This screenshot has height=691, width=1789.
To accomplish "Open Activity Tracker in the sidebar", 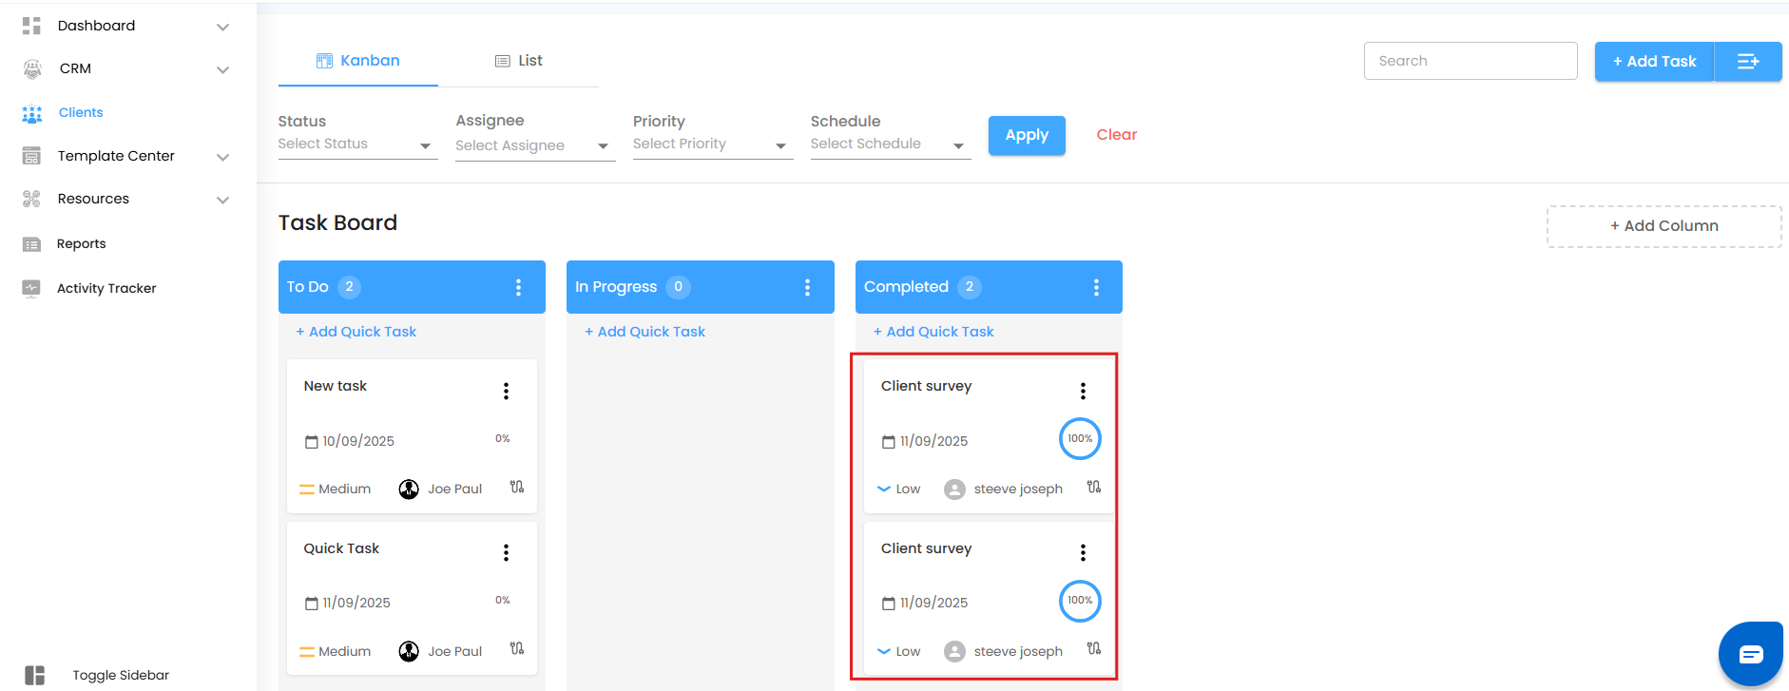I will (106, 288).
